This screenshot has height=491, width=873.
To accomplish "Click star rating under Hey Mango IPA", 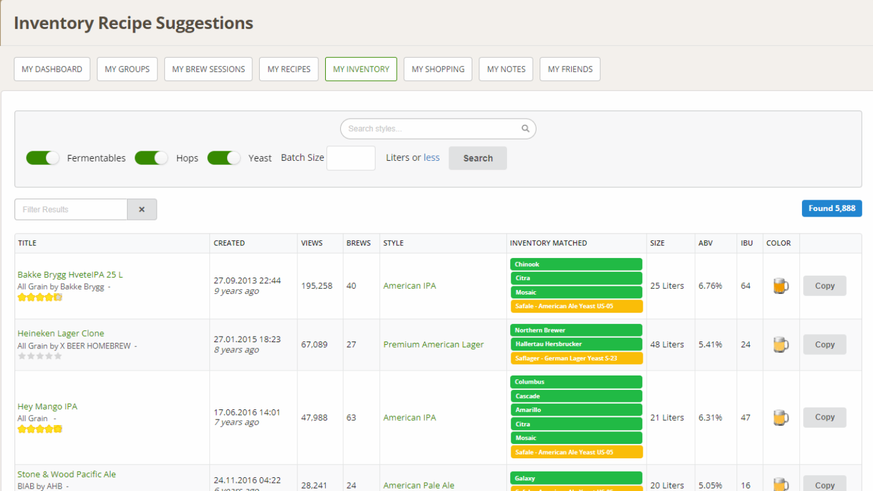I will [x=40, y=429].
